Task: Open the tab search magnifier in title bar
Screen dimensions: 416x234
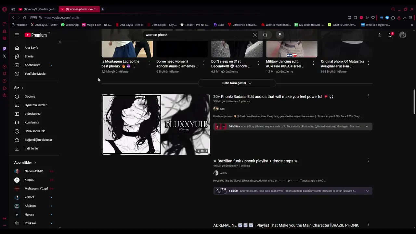Action: click(393, 9)
